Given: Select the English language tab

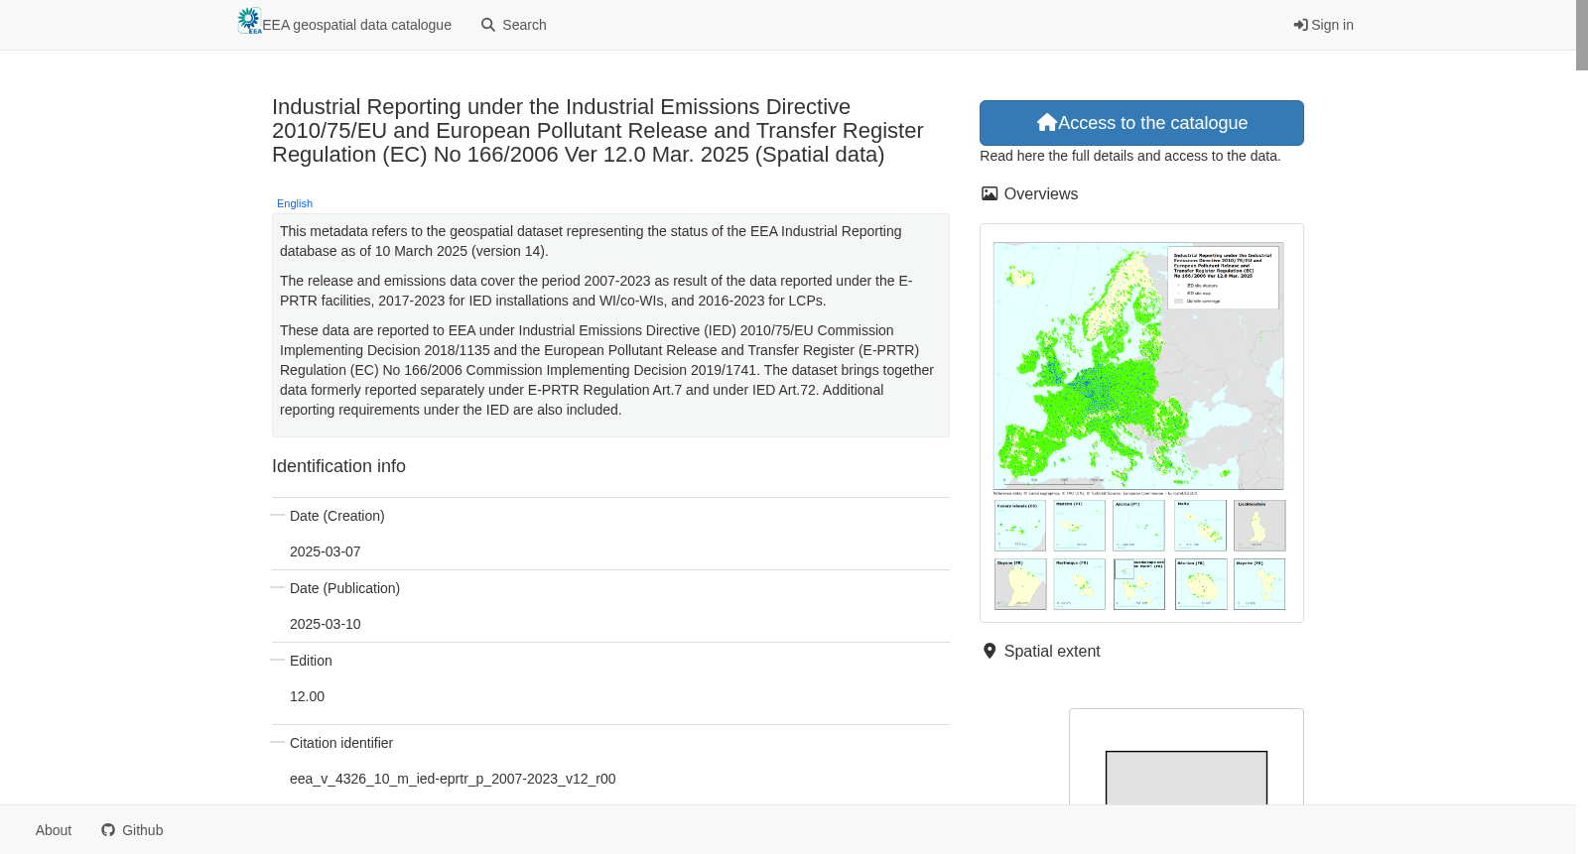Looking at the screenshot, I should pyautogui.click(x=295, y=203).
